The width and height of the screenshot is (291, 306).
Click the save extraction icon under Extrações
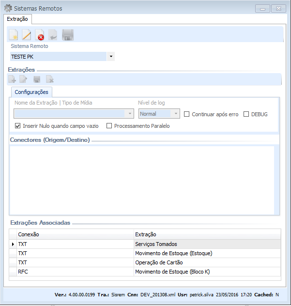coord(37,79)
